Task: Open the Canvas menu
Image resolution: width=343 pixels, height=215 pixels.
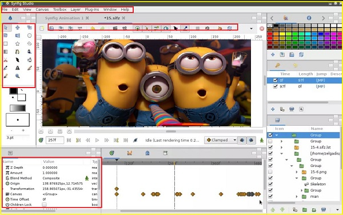Action: (x=42, y=9)
